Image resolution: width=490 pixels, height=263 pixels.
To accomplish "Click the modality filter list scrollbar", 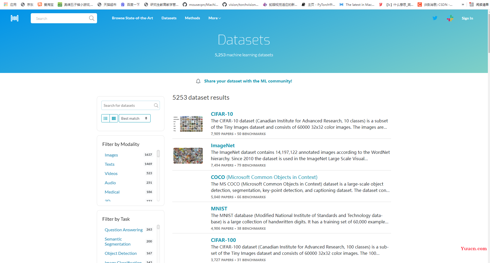I will tap(158, 154).
